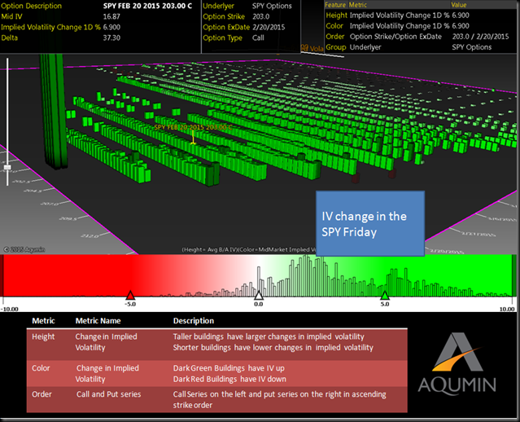
Task: Click the Option ExDate value 2/20/2015
Action: coord(269,27)
